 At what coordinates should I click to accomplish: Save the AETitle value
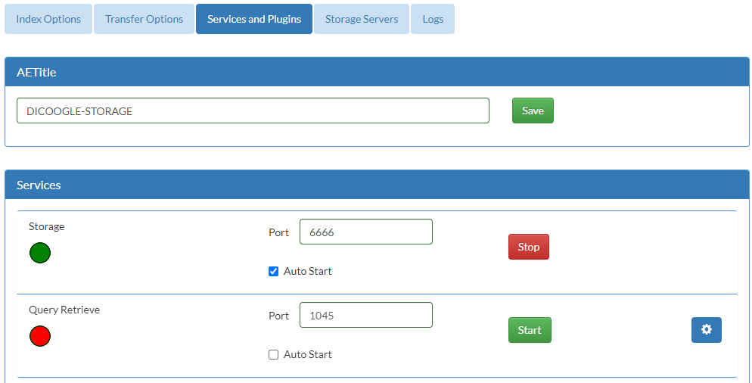click(x=533, y=111)
